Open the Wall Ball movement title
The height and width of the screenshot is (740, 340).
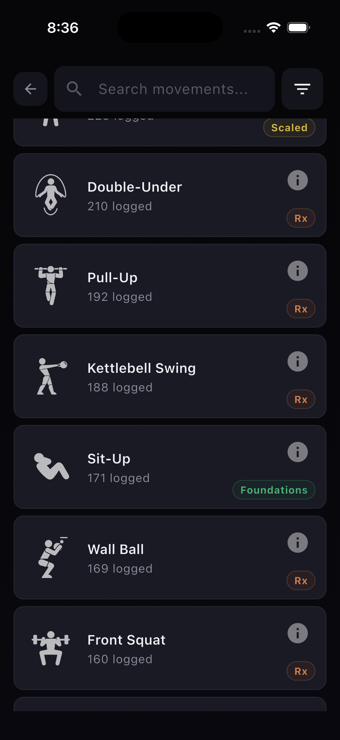tap(116, 549)
